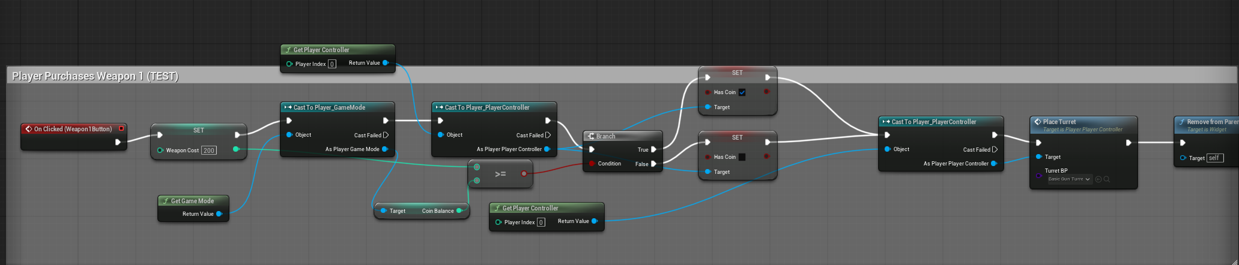Click the purple Turret BP class pin
The image size is (1239, 265).
1039,176
